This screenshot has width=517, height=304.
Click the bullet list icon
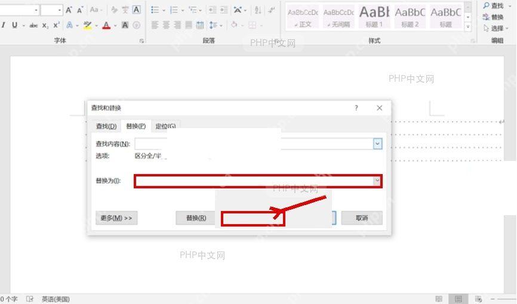point(155,10)
